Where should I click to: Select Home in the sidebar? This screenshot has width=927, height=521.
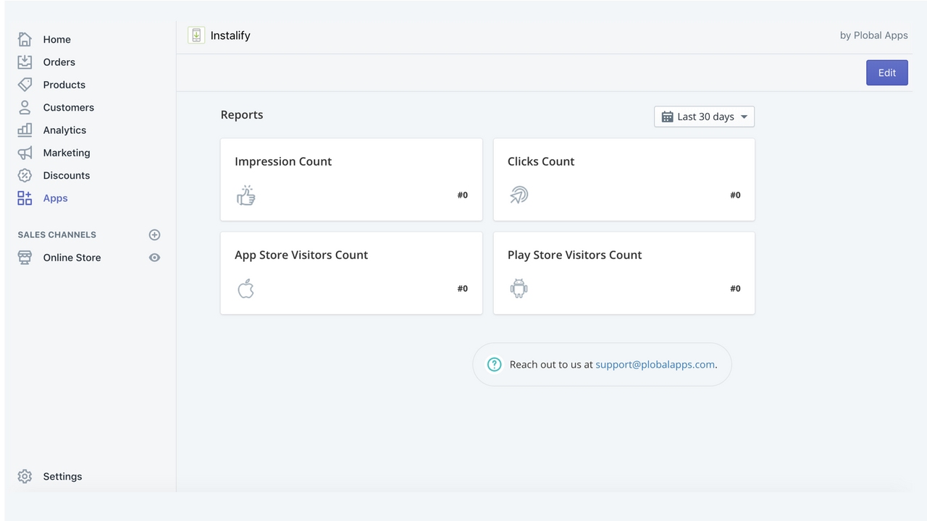click(58, 39)
